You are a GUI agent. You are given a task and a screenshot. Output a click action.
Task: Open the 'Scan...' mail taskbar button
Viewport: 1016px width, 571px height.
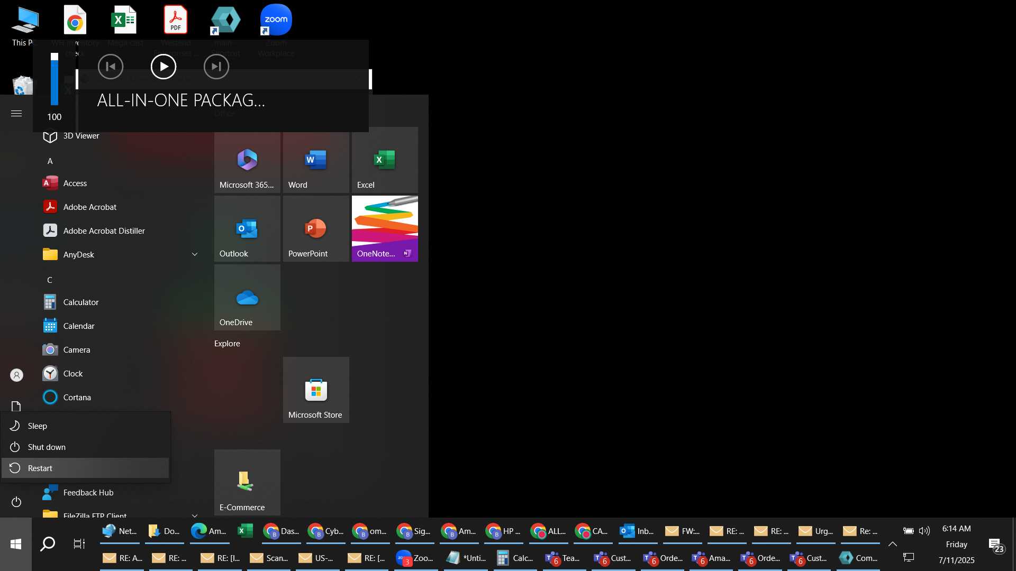coord(269,558)
